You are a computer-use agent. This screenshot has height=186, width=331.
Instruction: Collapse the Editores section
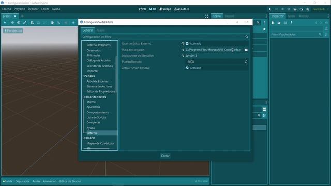83,138
